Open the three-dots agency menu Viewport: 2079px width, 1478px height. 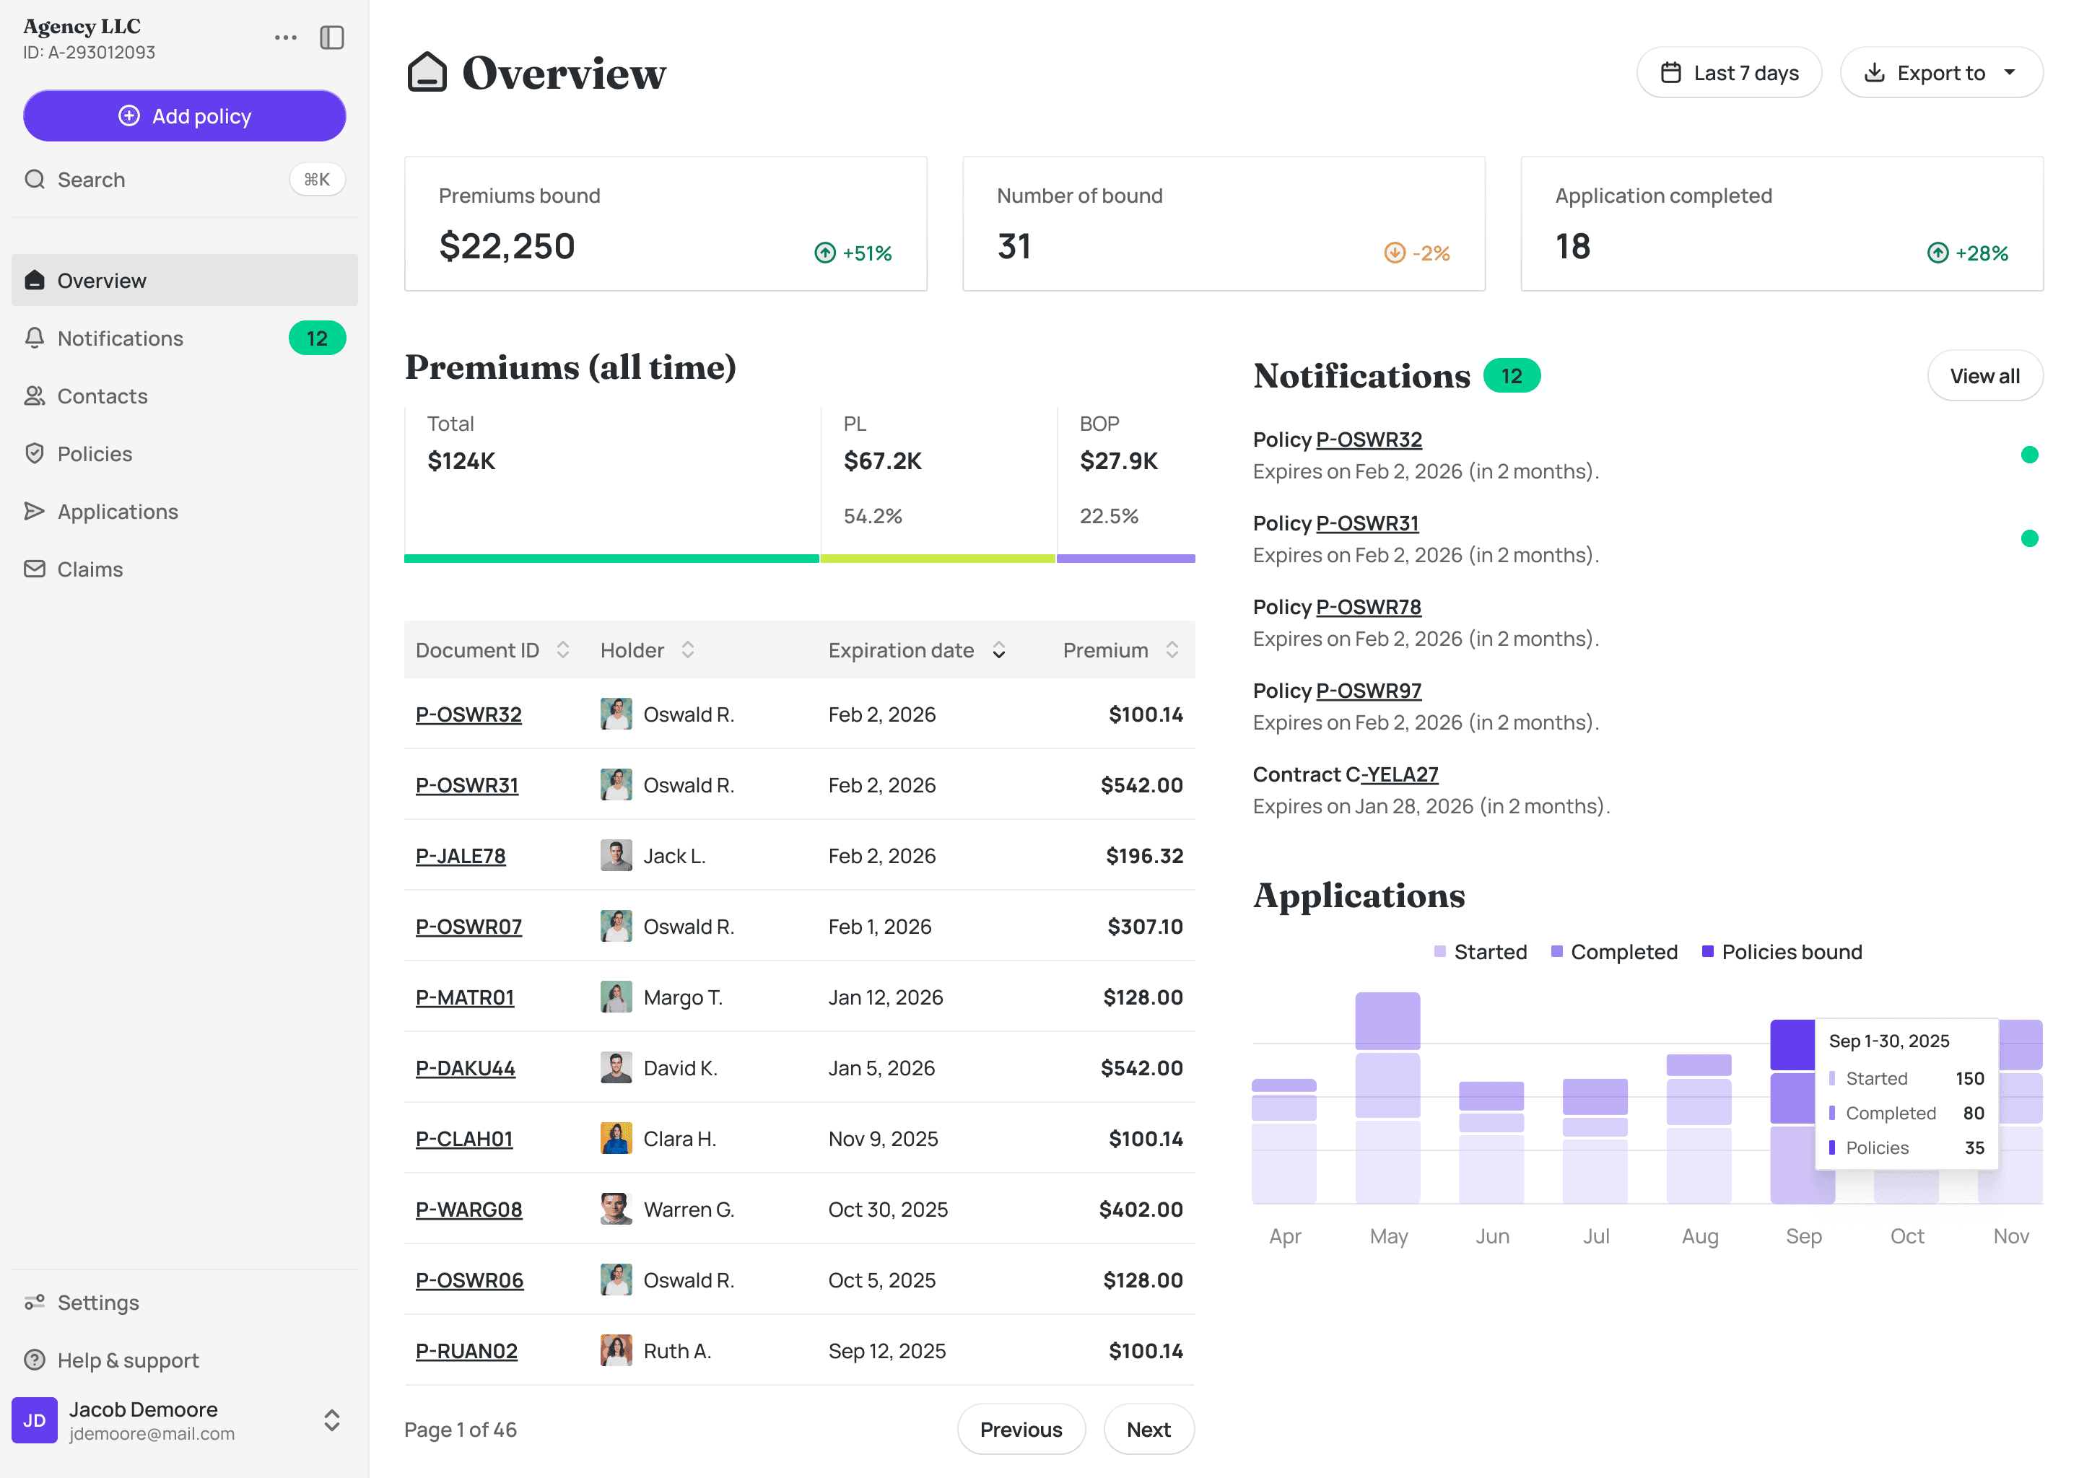pyautogui.click(x=286, y=38)
